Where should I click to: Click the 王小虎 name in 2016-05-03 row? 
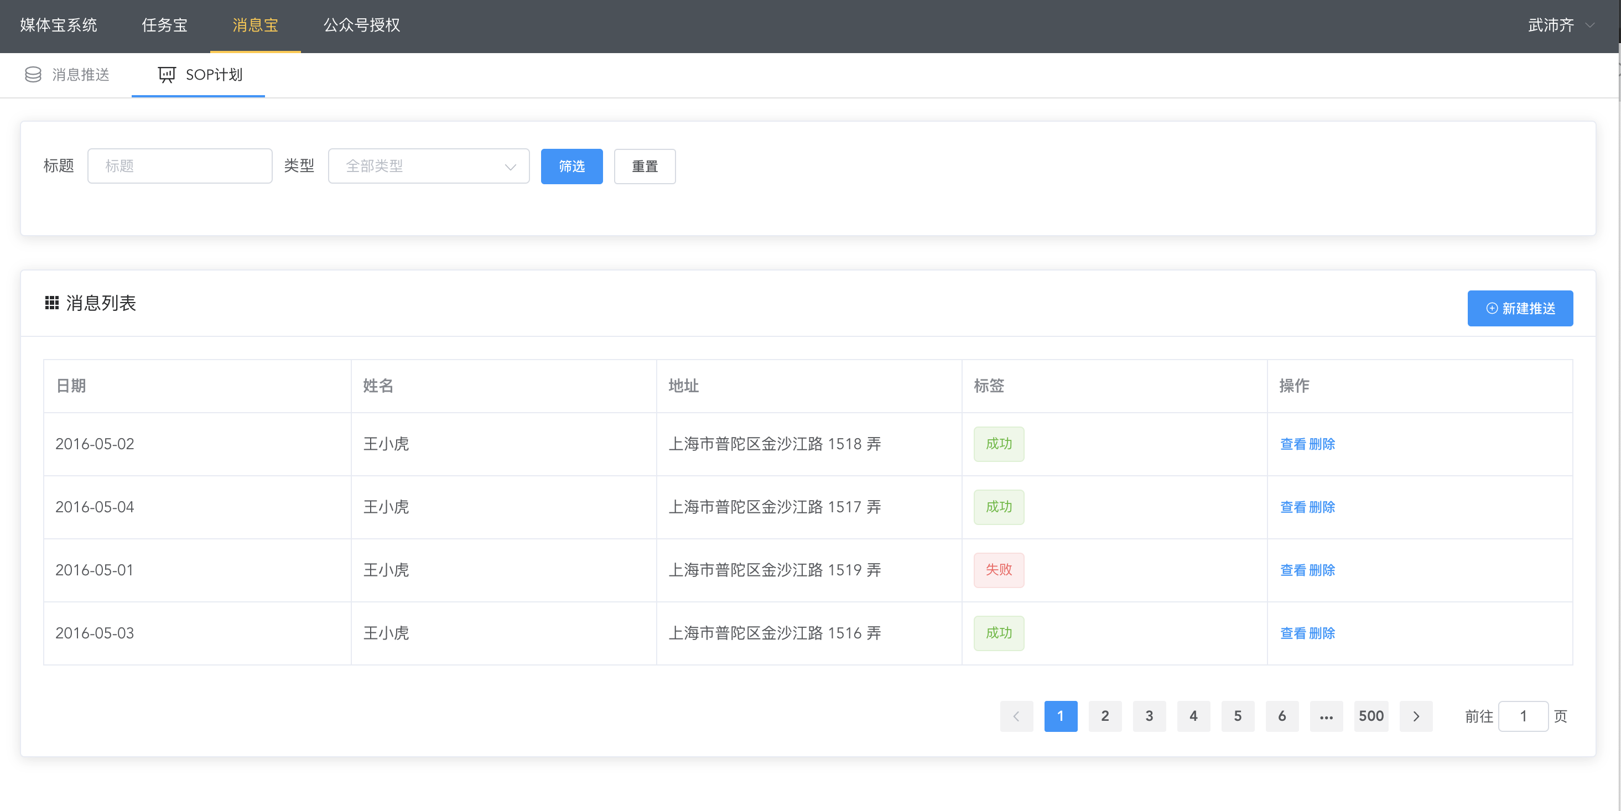(386, 633)
